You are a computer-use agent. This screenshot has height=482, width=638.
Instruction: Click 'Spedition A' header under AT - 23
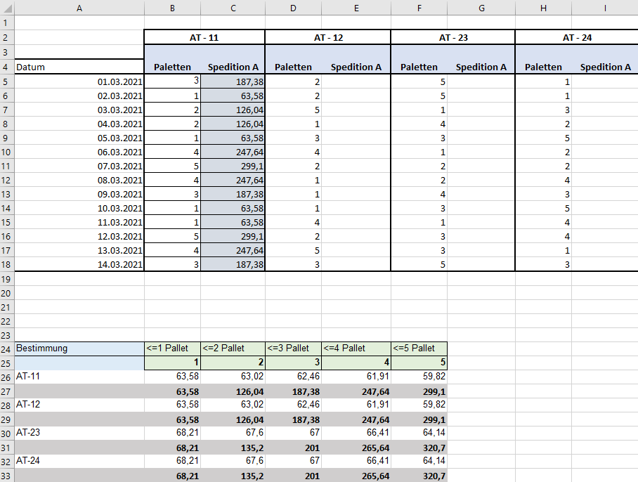tap(481, 67)
